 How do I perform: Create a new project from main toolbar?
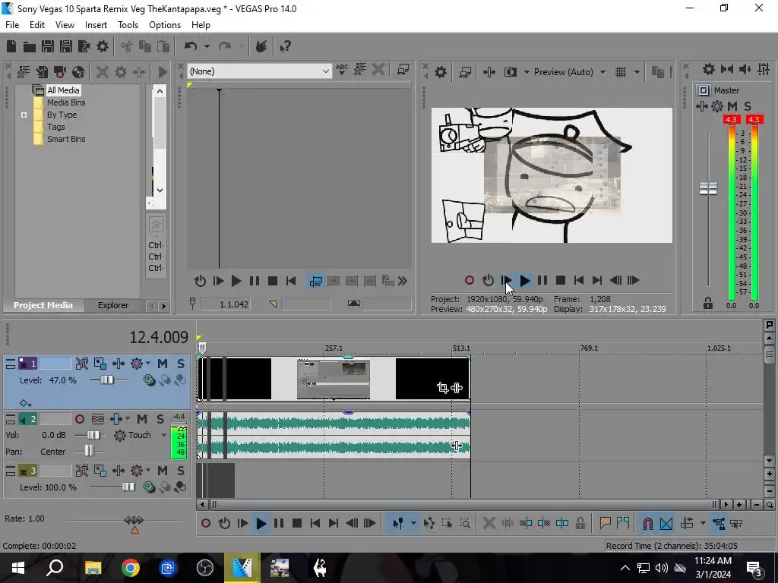point(11,46)
